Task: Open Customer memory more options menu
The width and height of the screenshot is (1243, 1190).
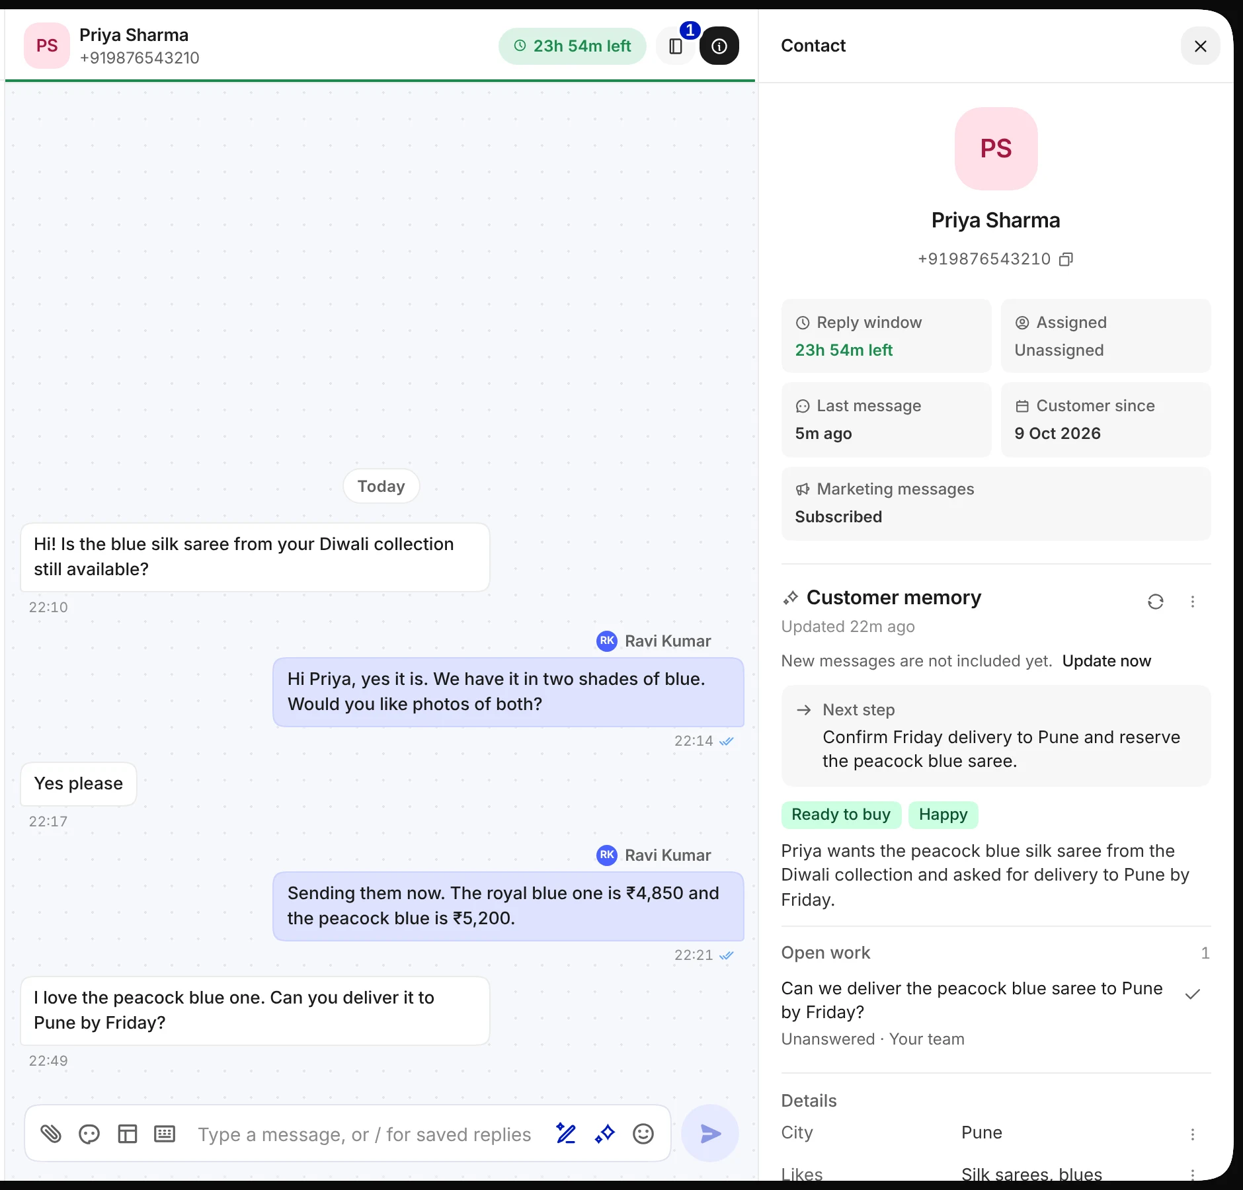Action: coord(1193,602)
